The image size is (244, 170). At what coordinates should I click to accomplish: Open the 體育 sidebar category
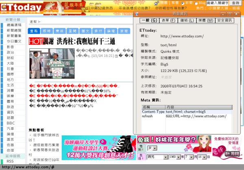10,101
